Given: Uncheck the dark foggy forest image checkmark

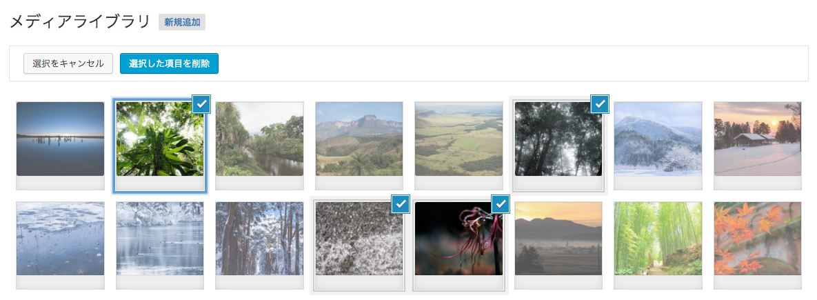Looking at the screenshot, I should pyautogui.click(x=601, y=103).
